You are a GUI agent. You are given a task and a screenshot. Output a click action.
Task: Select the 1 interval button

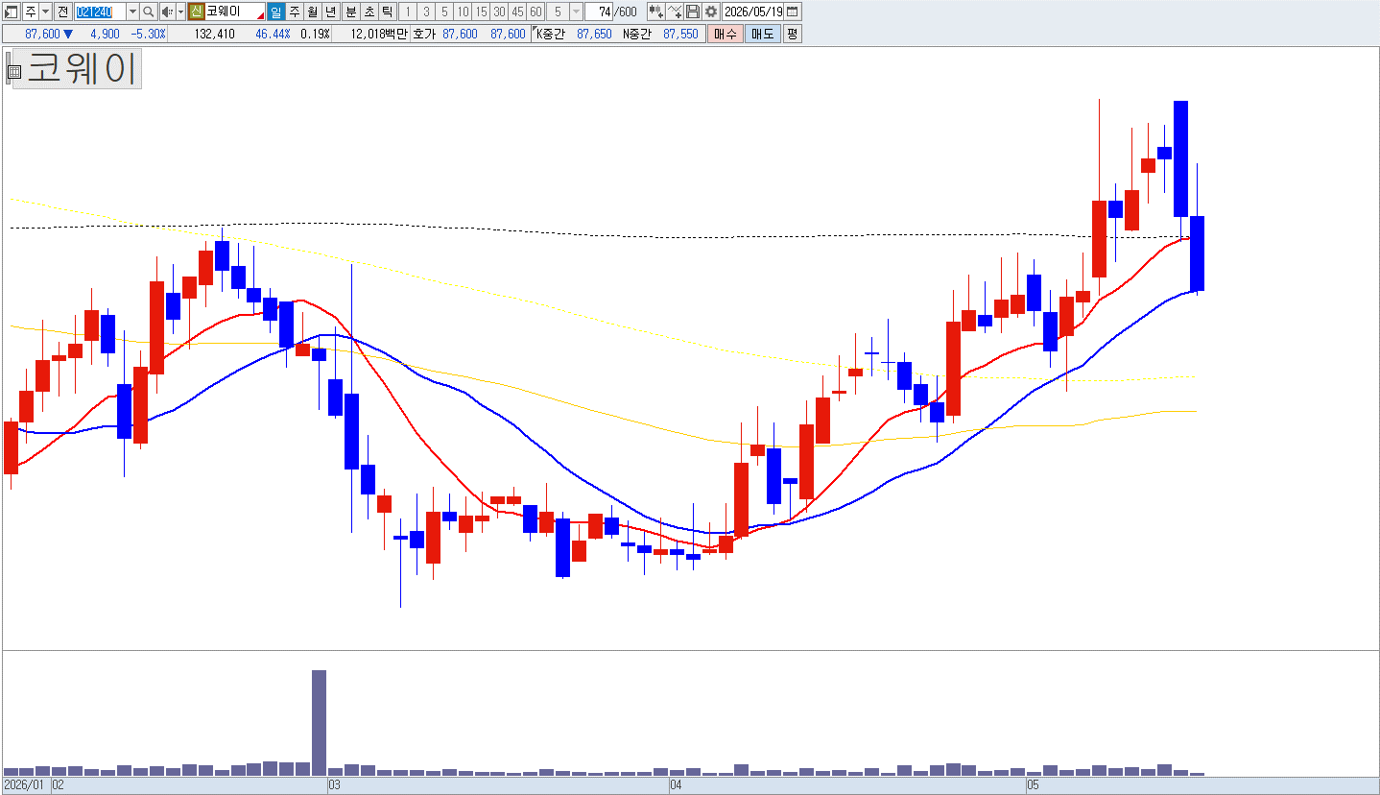tap(408, 12)
